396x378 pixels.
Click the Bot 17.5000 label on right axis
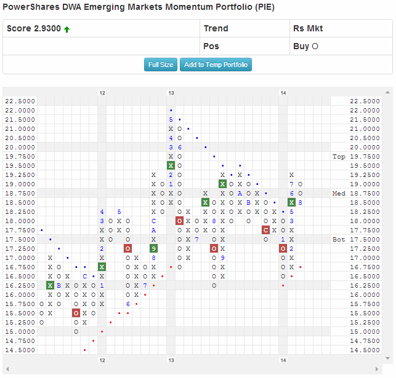click(x=347, y=239)
